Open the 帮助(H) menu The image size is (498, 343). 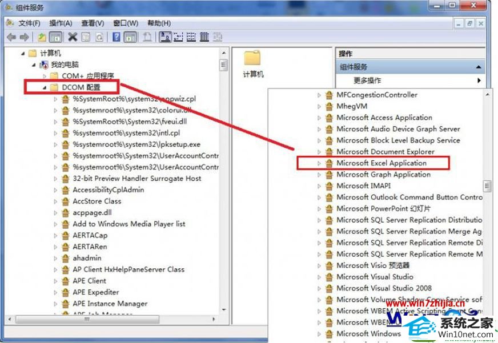(159, 23)
